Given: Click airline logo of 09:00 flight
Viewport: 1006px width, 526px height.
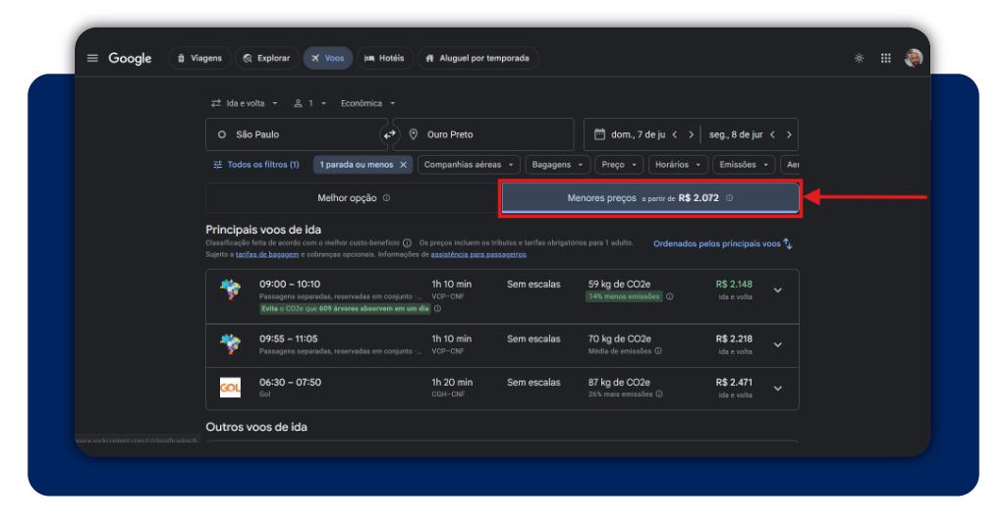Looking at the screenshot, I should (x=230, y=290).
